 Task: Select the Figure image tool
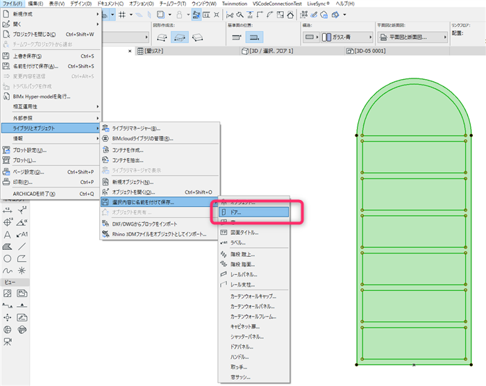tap(8, 293)
